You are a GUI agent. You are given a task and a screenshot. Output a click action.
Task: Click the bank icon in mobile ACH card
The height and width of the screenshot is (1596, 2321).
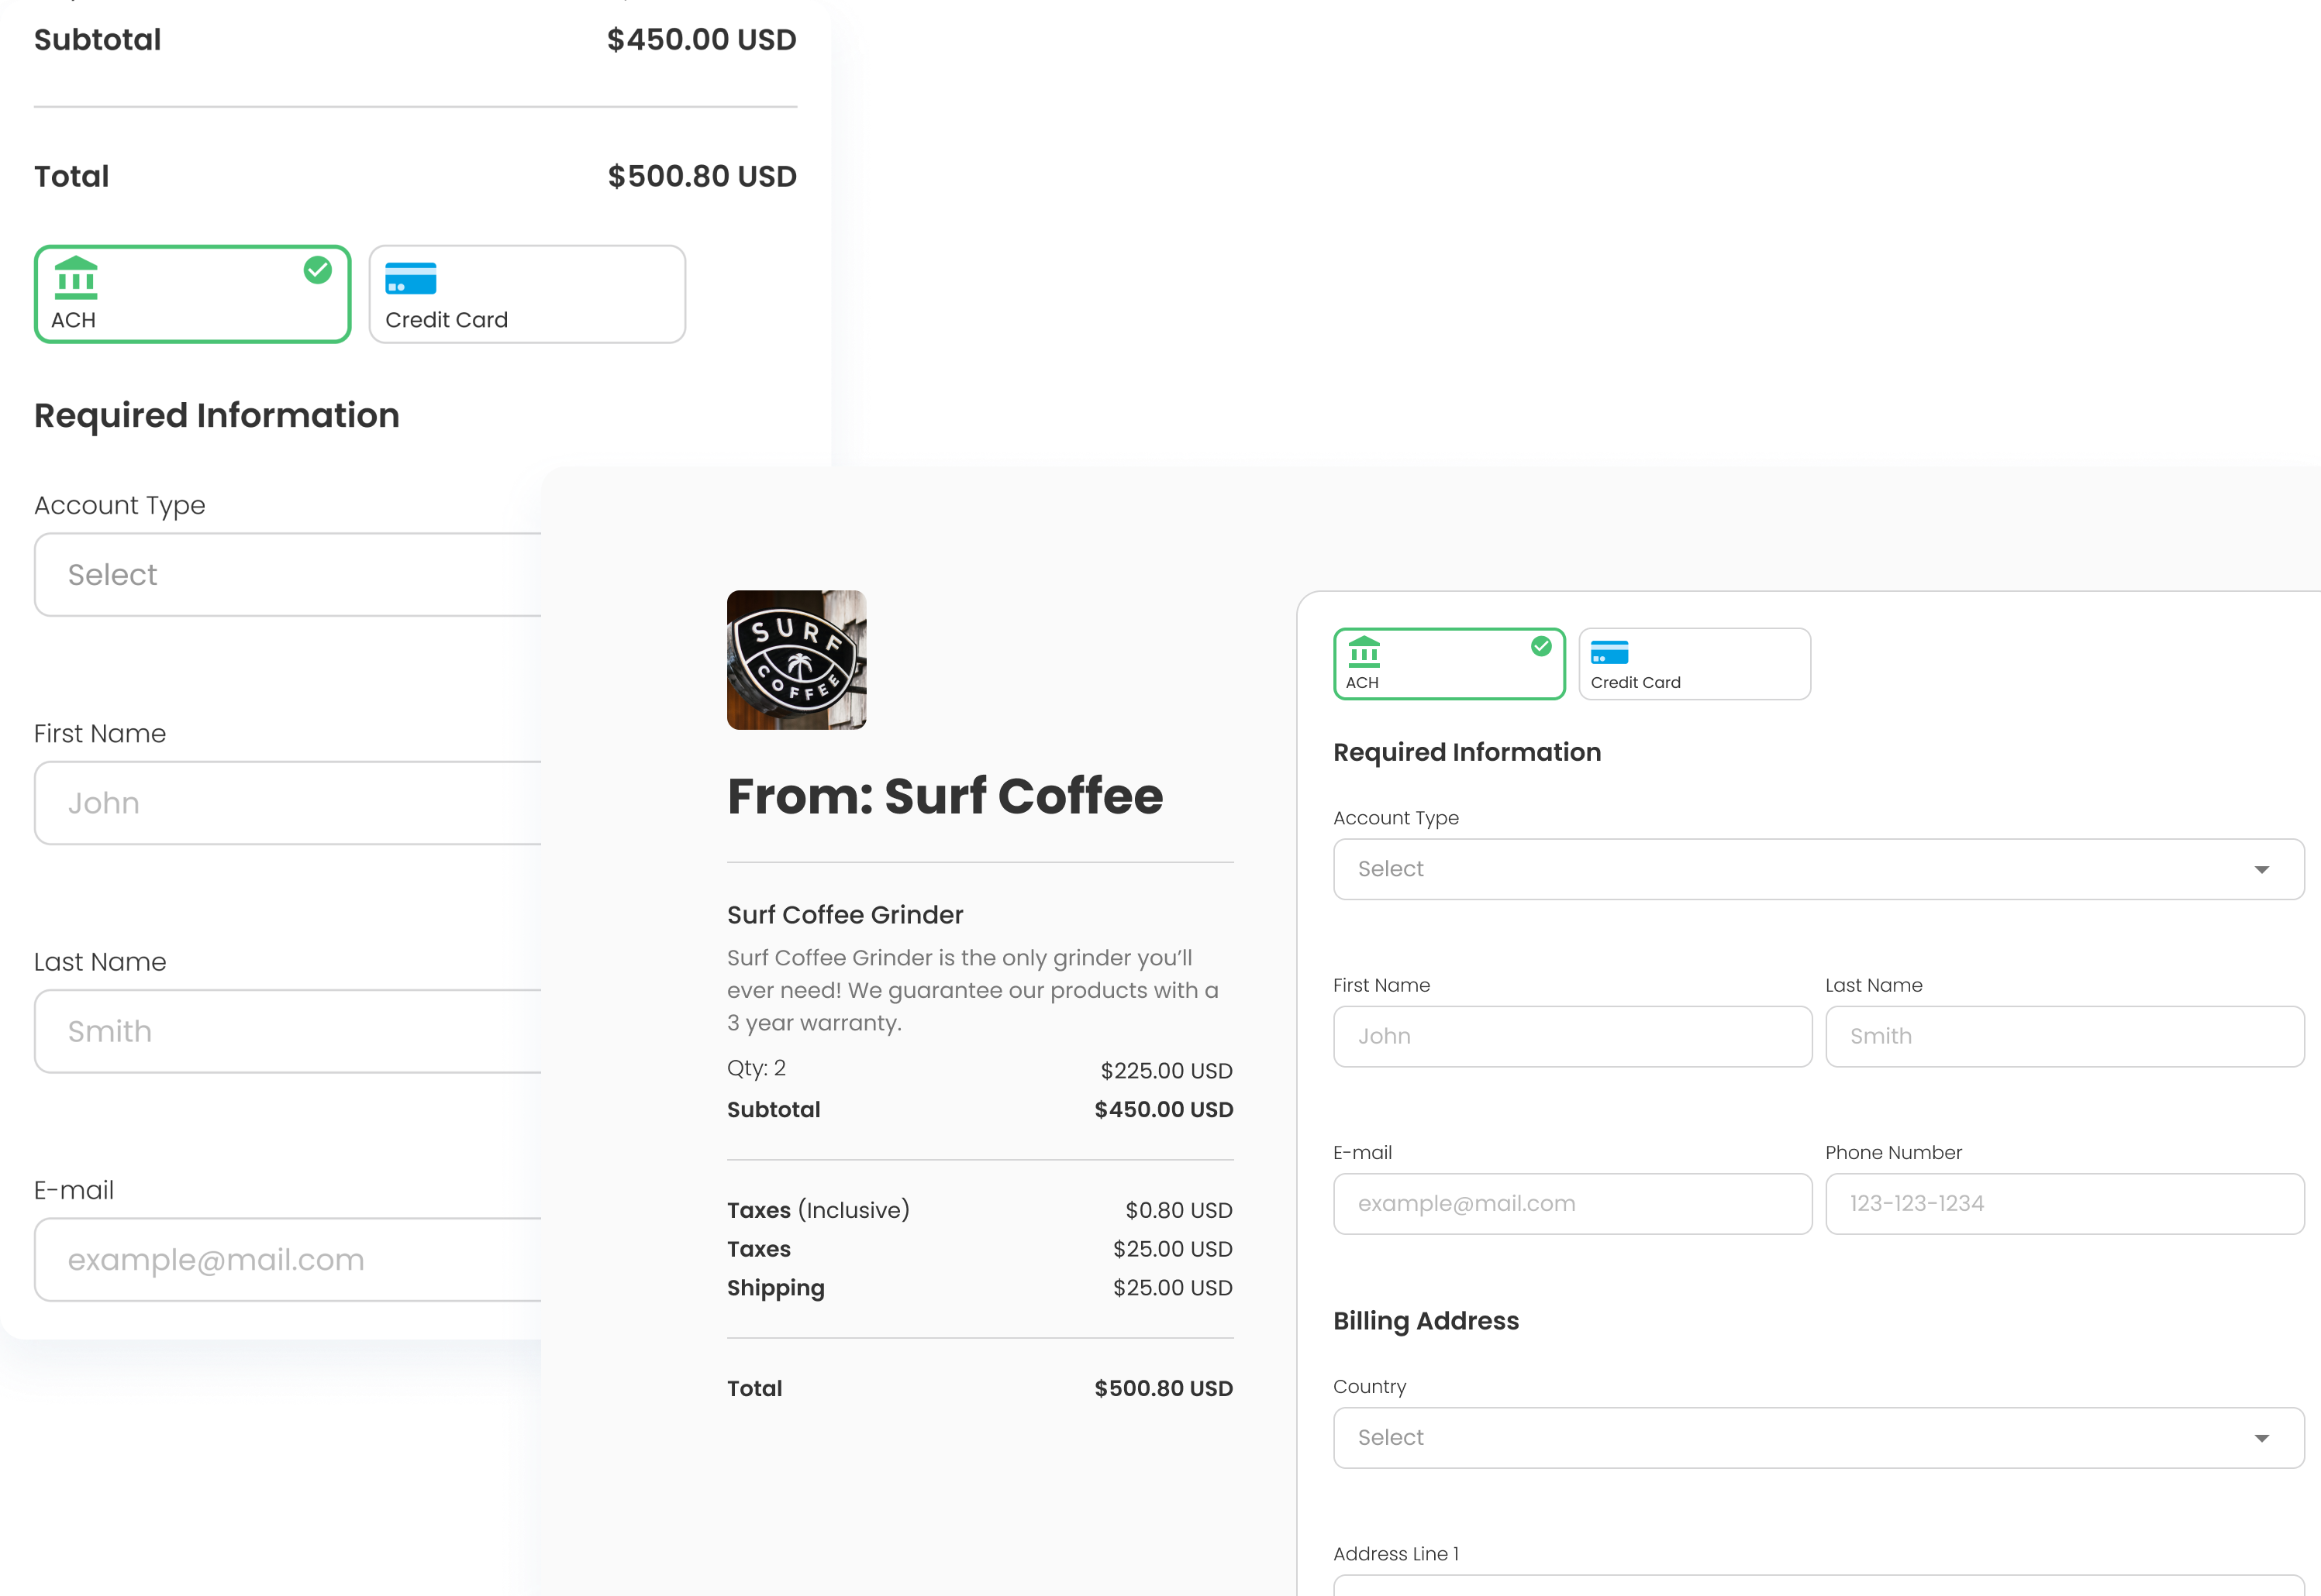[x=76, y=278]
